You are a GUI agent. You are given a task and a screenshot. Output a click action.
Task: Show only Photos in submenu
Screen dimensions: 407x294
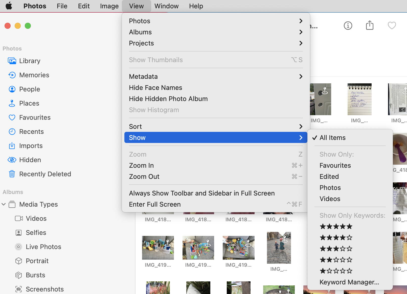point(350,188)
